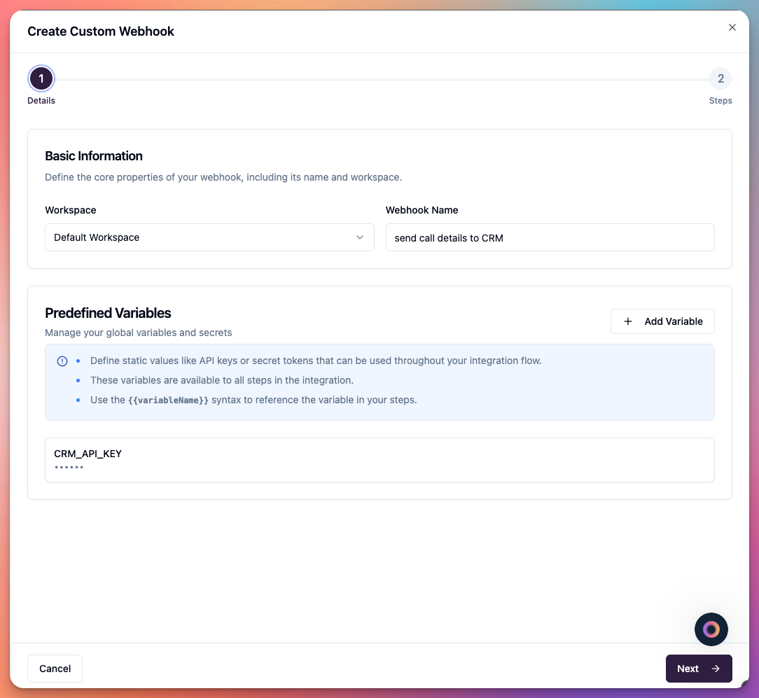Close the Create Custom Webhook modal
Screen dimensions: 759x698
pos(732,27)
